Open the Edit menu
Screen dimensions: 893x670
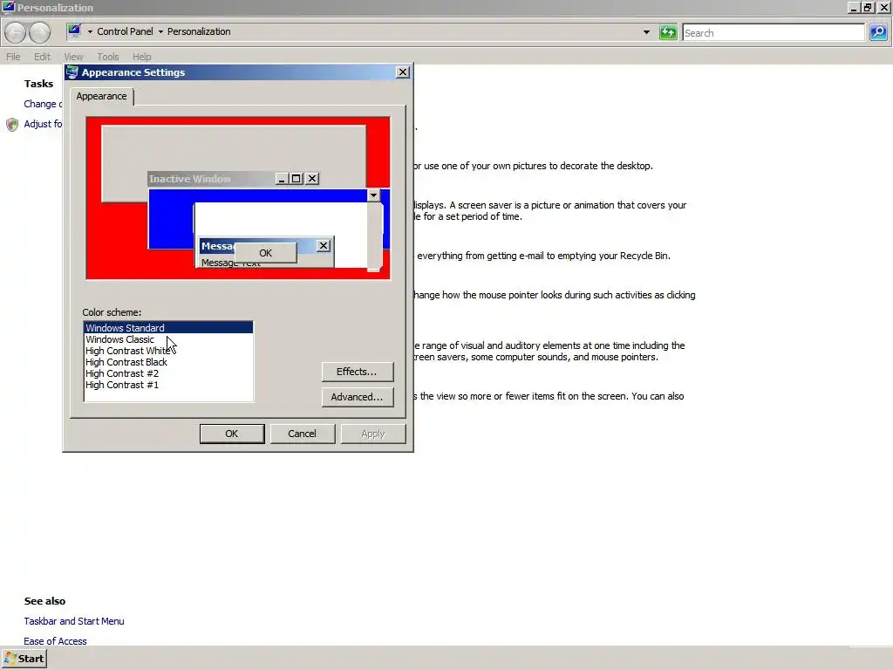click(x=42, y=57)
